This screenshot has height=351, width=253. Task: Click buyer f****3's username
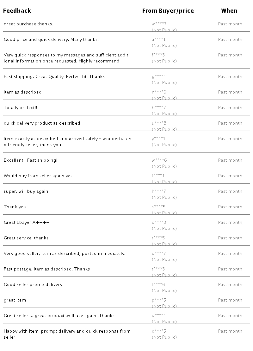pos(158,55)
